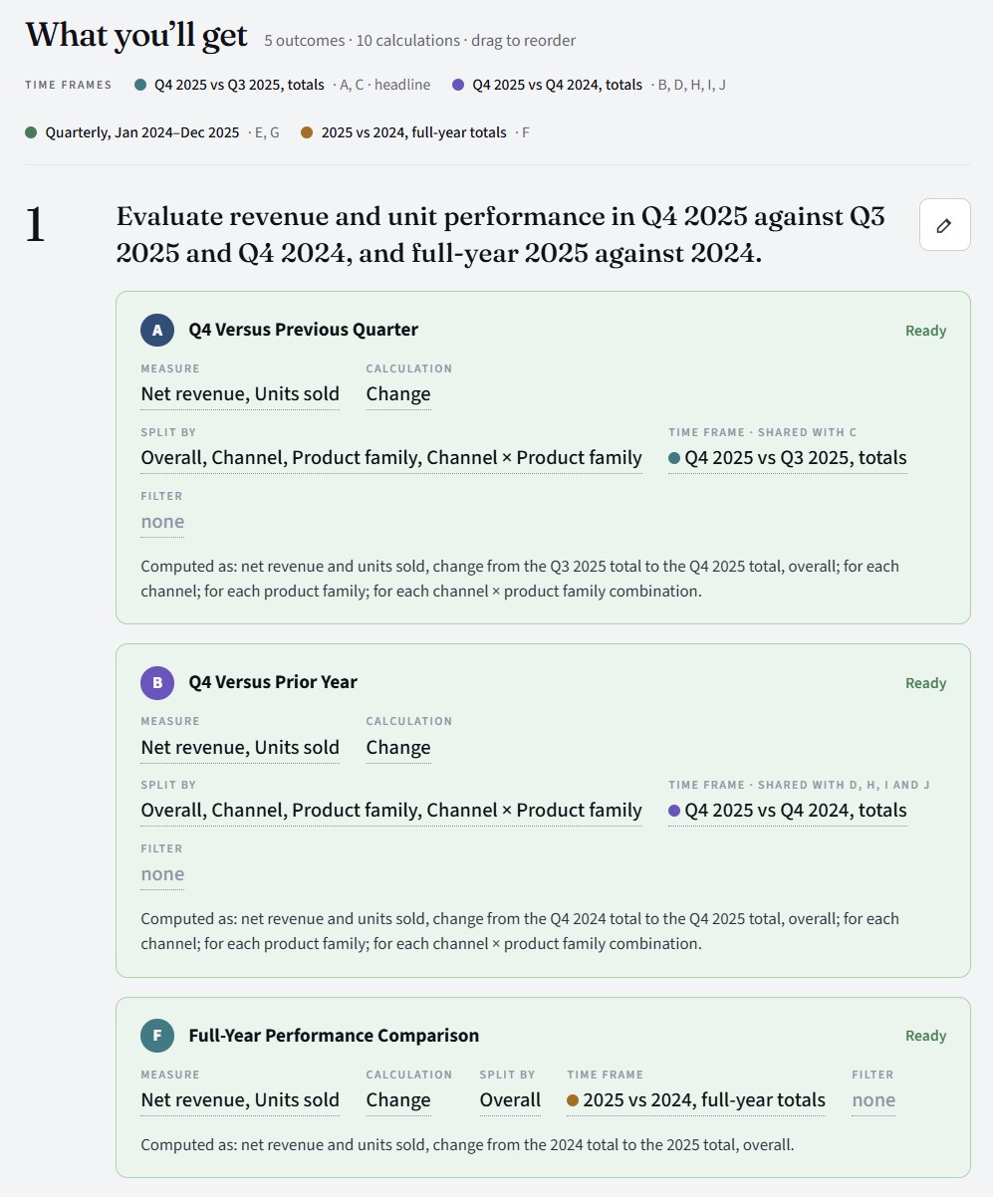Click teal dot beside Q4 2025 vs Q3 2025 header
The image size is (993, 1197).
[140, 85]
